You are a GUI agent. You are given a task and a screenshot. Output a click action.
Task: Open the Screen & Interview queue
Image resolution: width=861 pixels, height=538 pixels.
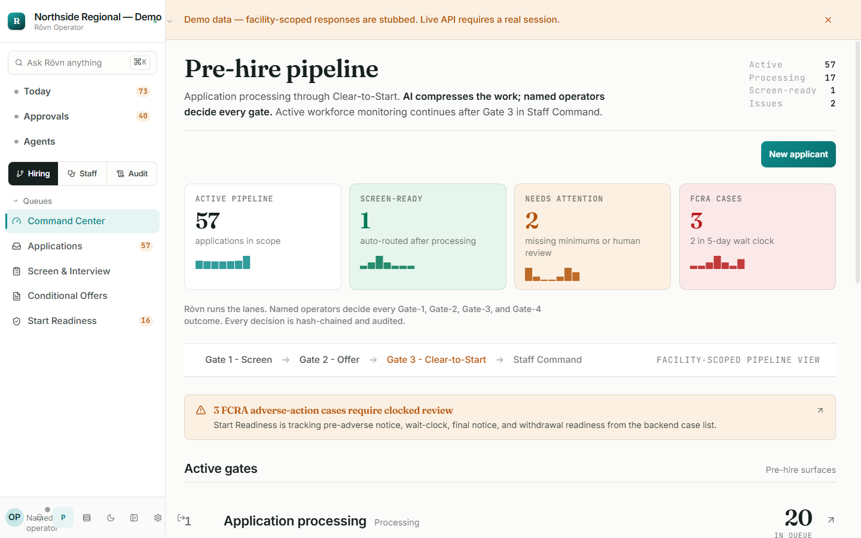(83, 271)
